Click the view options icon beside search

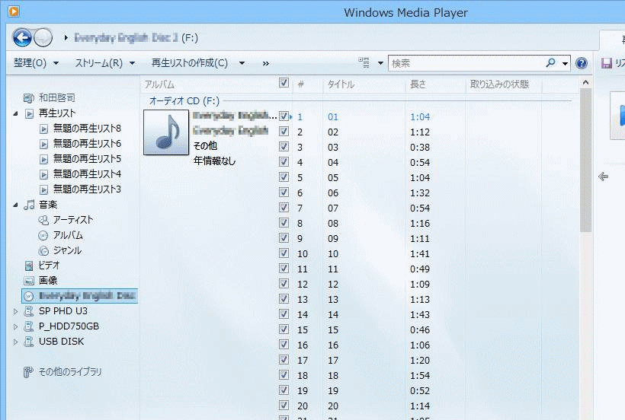(x=364, y=63)
